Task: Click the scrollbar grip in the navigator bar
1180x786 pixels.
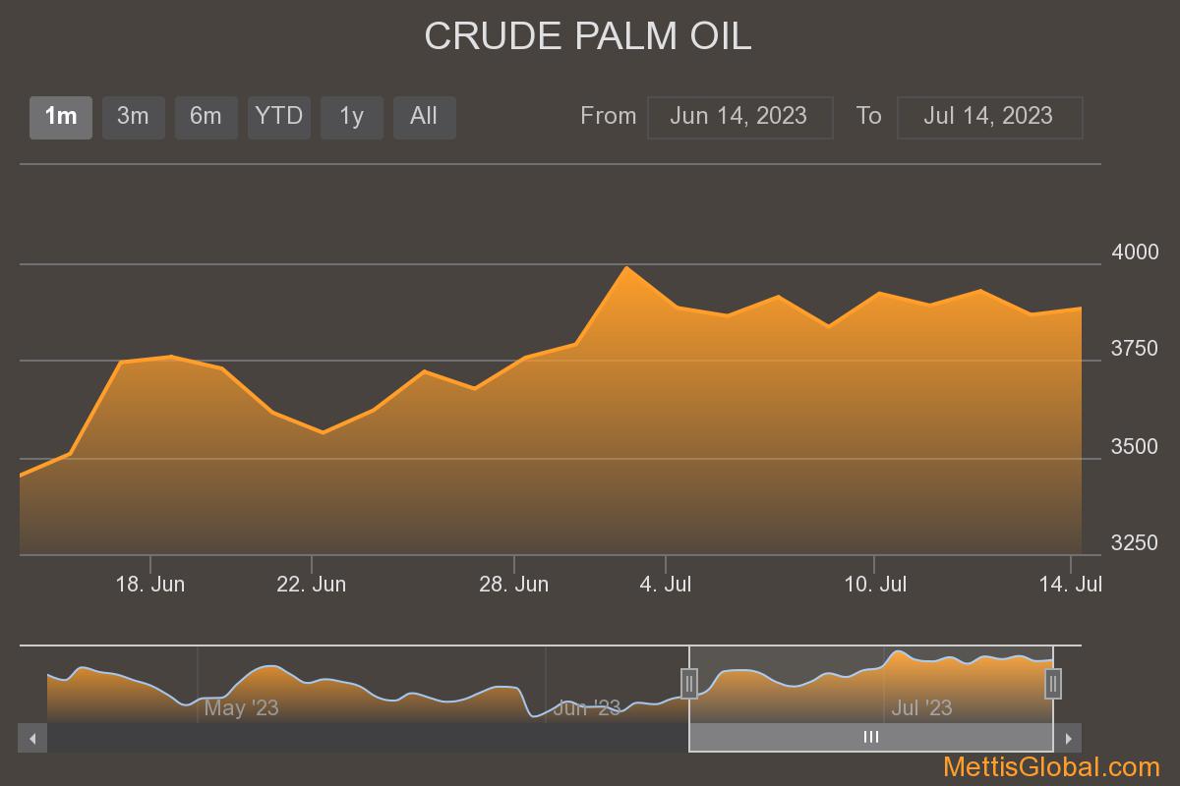Action: coord(869,736)
